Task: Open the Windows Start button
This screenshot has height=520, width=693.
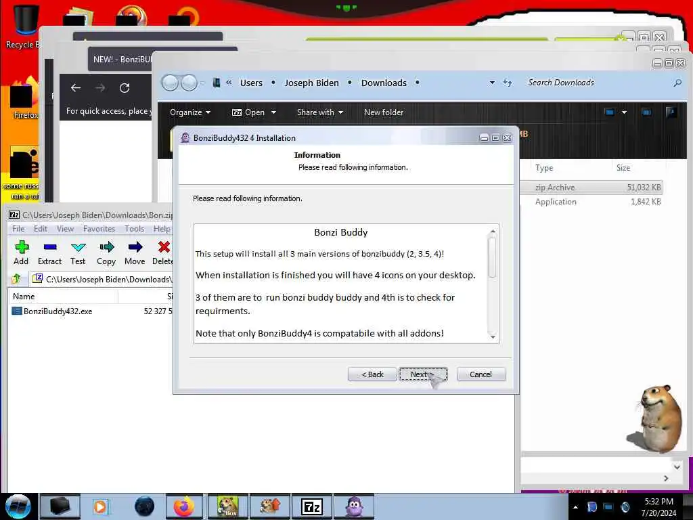Action: (x=18, y=506)
